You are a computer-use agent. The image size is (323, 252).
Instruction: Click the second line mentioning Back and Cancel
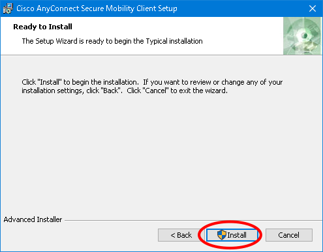125,91
